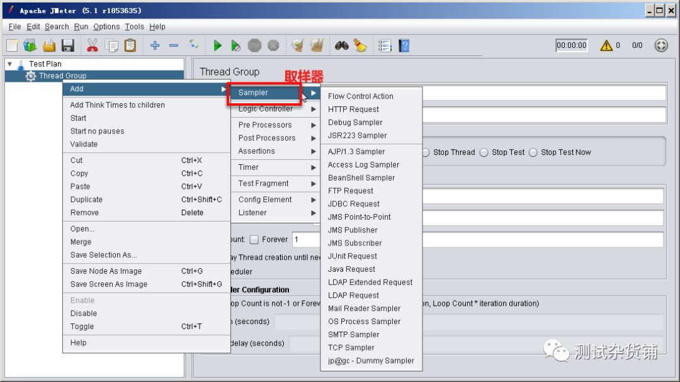Viewport: 680px width, 382px height.
Task: Click Disable in the context menu
Action: [147, 313]
